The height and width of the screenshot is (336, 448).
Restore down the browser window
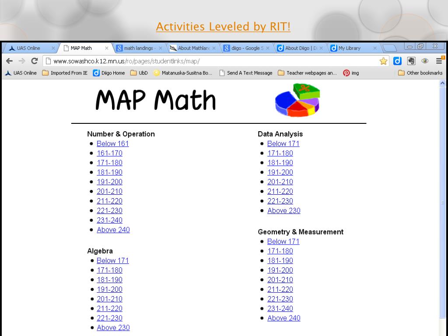click(x=420, y=46)
